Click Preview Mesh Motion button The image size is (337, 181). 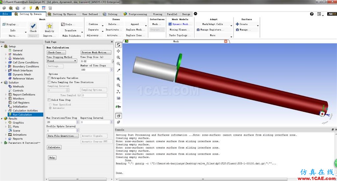[96, 52]
